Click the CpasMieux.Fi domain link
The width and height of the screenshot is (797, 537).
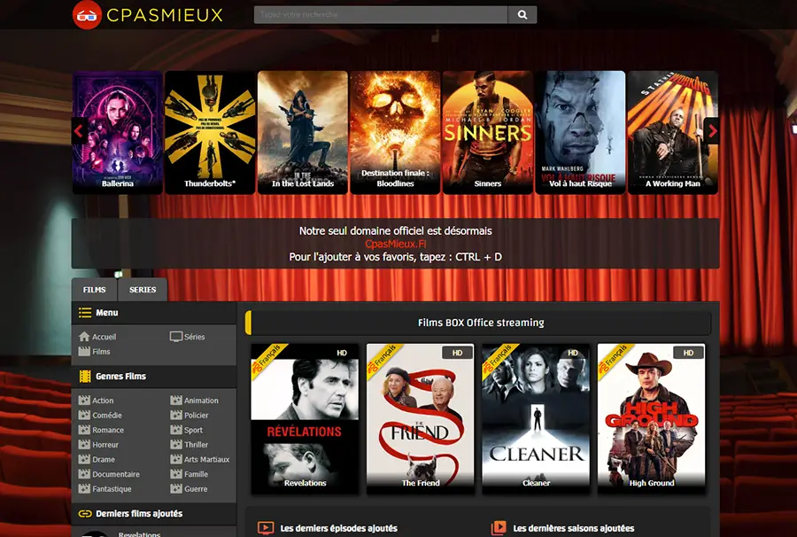pyautogui.click(x=396, y=244)
